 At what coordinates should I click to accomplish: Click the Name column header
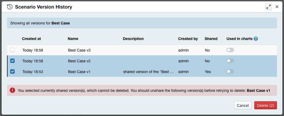[x=73, y=39]
